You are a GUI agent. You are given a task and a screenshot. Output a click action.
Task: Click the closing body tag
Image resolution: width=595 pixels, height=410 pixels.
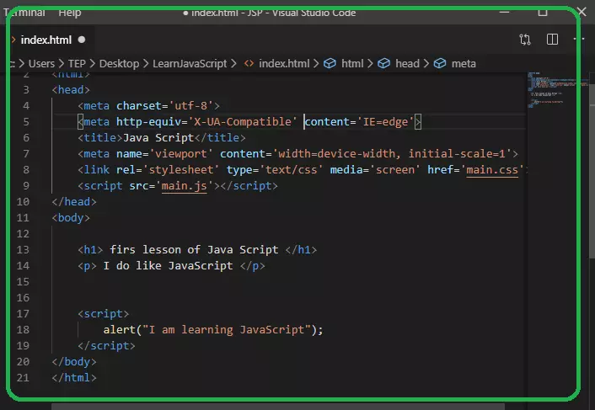tap(74, 362)
